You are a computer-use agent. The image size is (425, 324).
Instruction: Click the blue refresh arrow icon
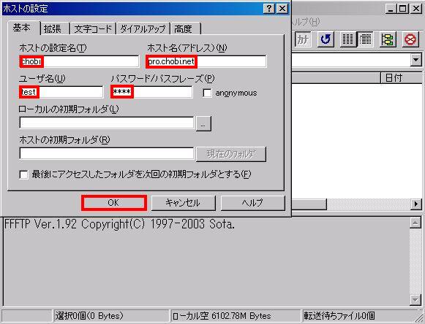point(326,39)
